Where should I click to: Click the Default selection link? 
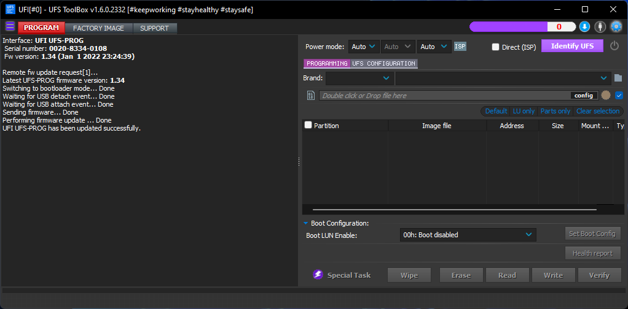(497, 111)
